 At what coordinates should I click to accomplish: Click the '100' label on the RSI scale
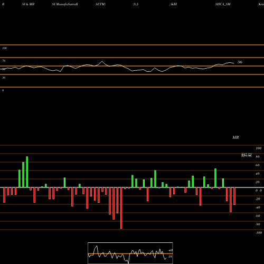pyautogui.click(x=4, y=48)
